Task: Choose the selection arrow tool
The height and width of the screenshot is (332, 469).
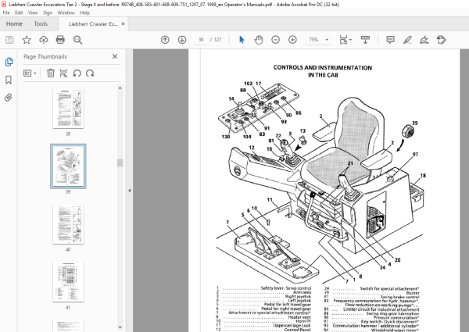Action: (242, 40)
